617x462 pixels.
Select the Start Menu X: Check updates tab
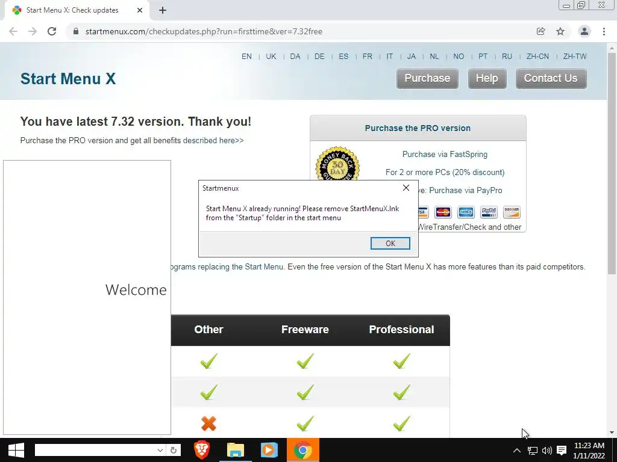77,10
